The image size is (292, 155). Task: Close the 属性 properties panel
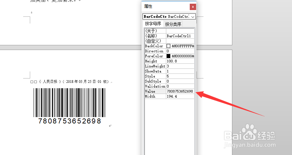point(193,7)
